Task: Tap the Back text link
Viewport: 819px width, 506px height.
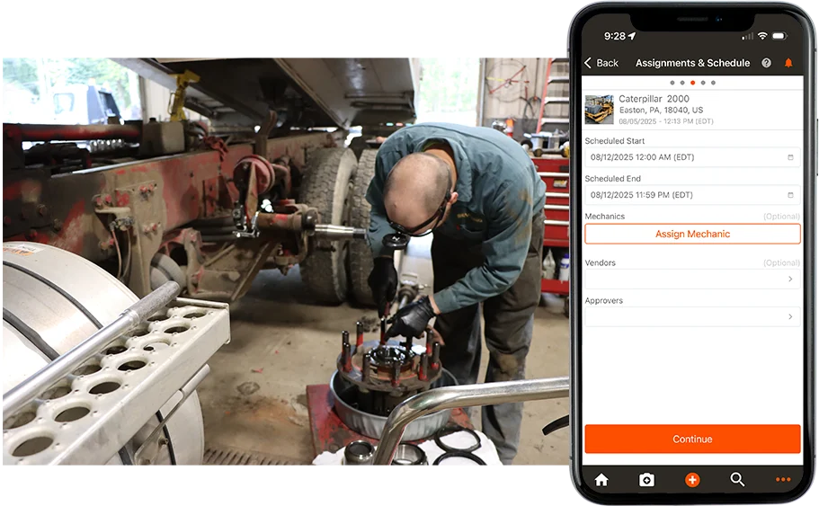Action: [608, 63]
